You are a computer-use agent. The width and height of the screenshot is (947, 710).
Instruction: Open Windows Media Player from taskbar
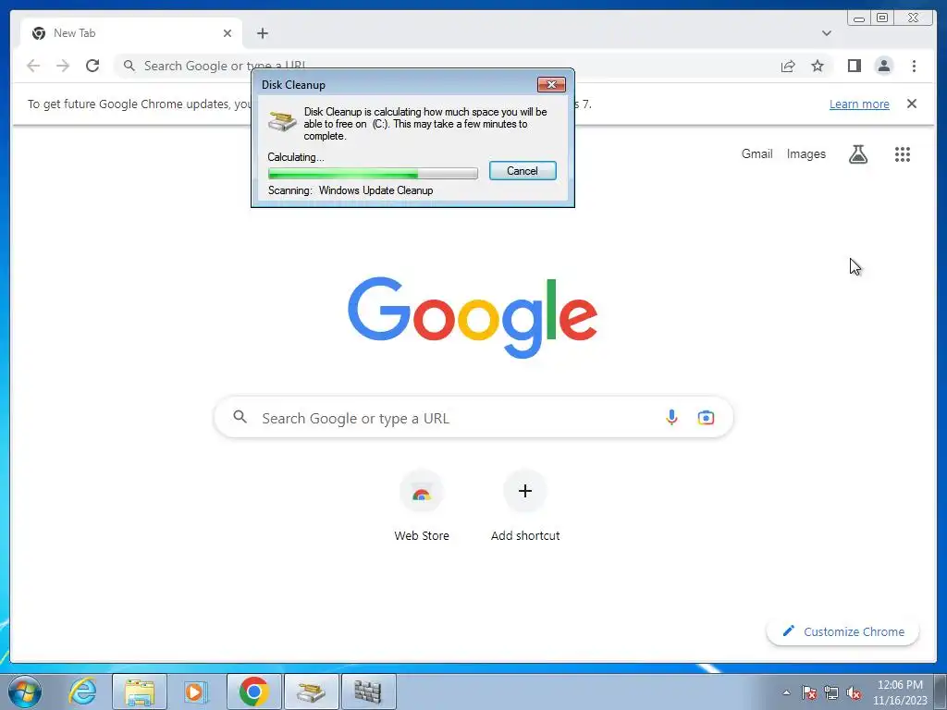point(196,692)
